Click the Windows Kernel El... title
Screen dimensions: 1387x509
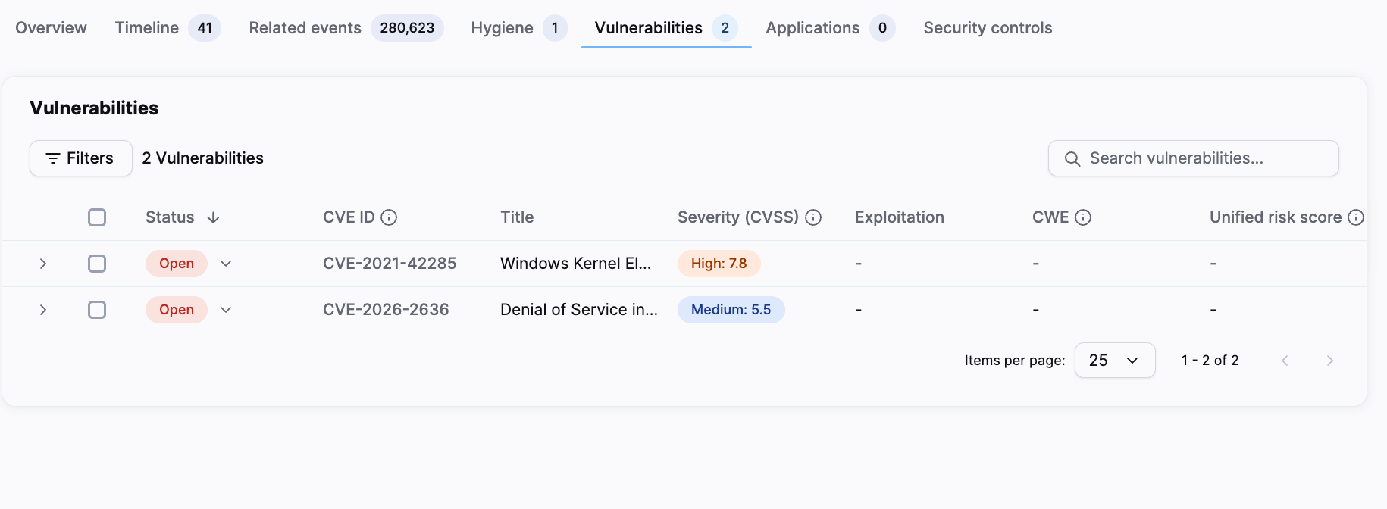point(576,264)
